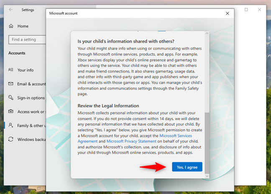Select Home in the Settings sidebar
This screenshot has width=271, height=194.
pyautogui.click(x=23, y=26)
